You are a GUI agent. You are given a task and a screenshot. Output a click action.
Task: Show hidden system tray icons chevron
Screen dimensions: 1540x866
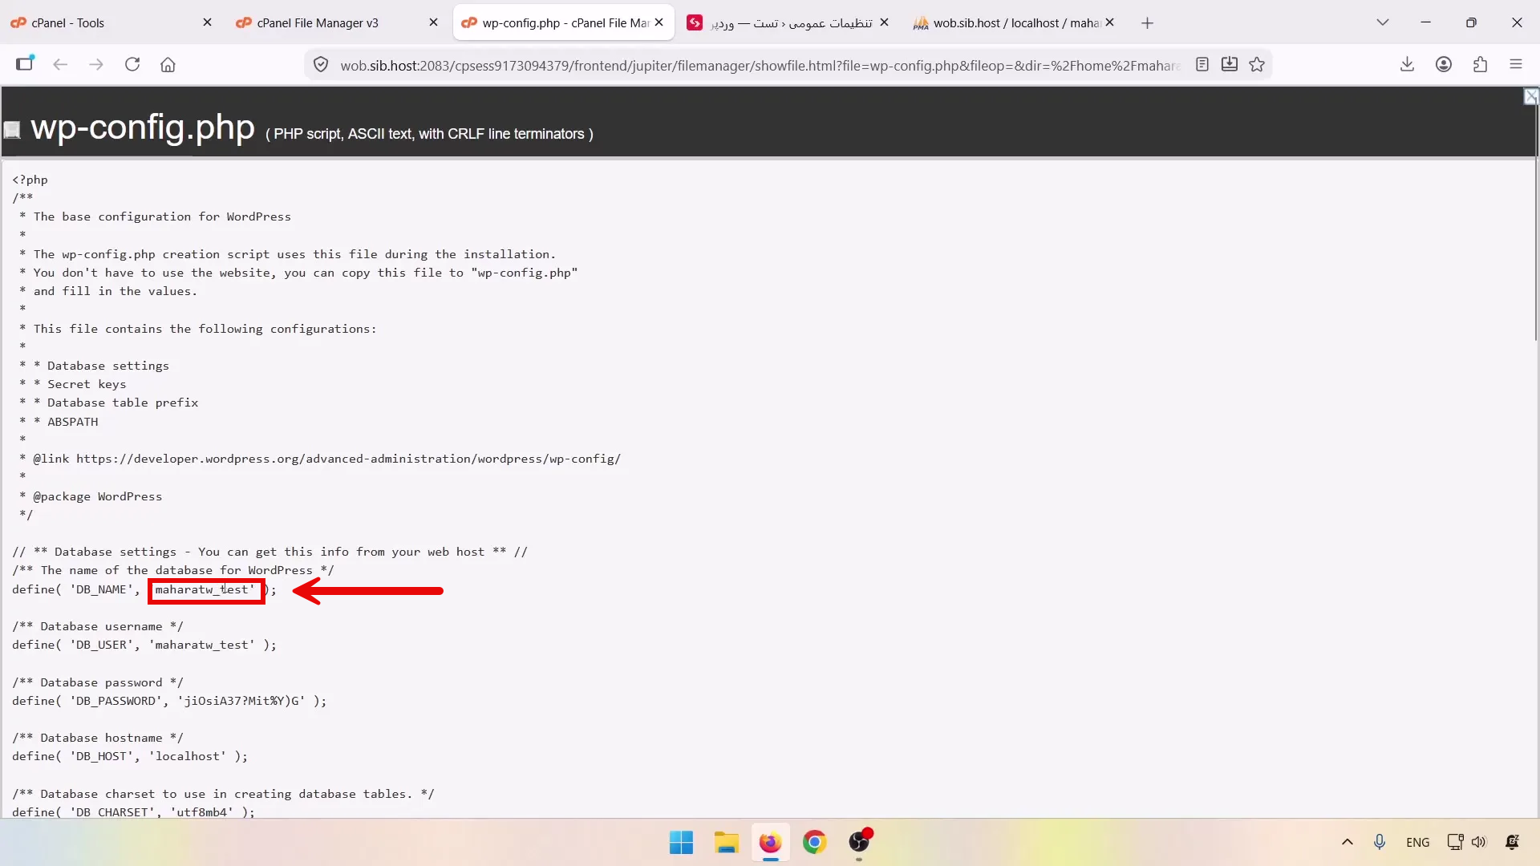pyautogui.click(x=1347, y=842)
